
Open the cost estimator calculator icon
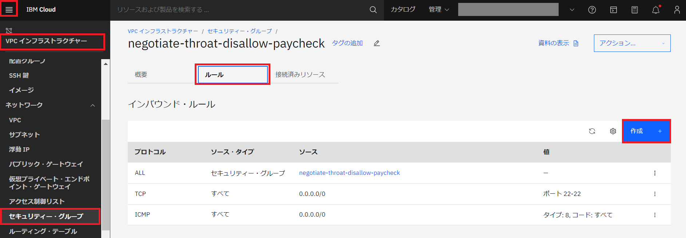[x=635, y=10]
